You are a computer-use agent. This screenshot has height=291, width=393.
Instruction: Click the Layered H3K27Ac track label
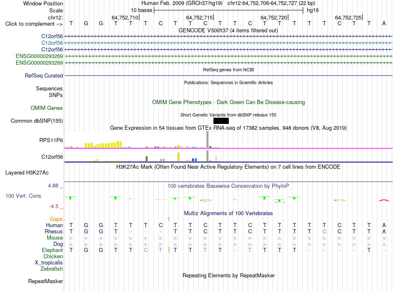tap(27, 173)
